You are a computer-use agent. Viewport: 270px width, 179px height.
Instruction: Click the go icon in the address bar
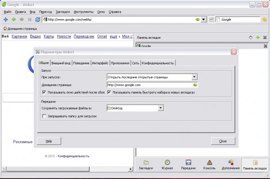coord(198,19)
